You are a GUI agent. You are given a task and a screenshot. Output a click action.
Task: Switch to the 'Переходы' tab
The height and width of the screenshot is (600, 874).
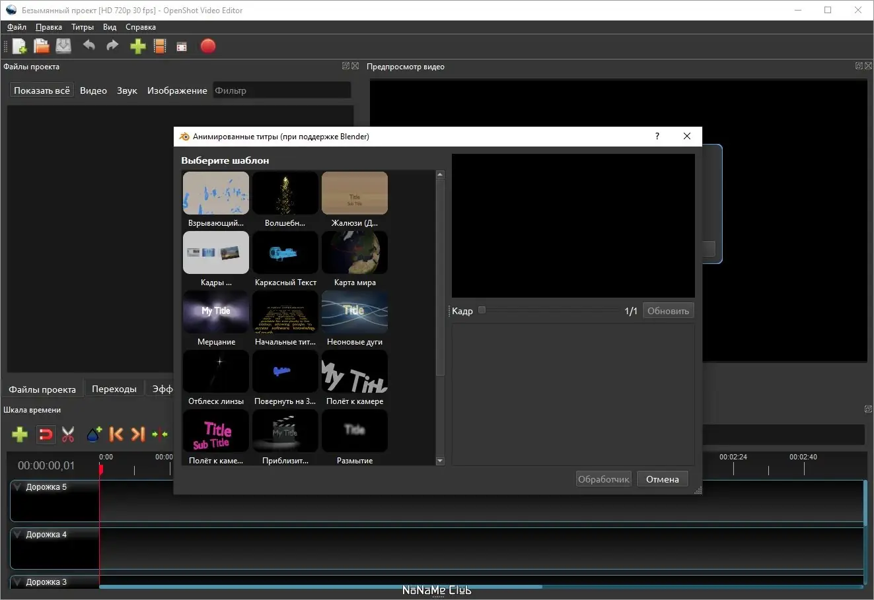[114, 389]
